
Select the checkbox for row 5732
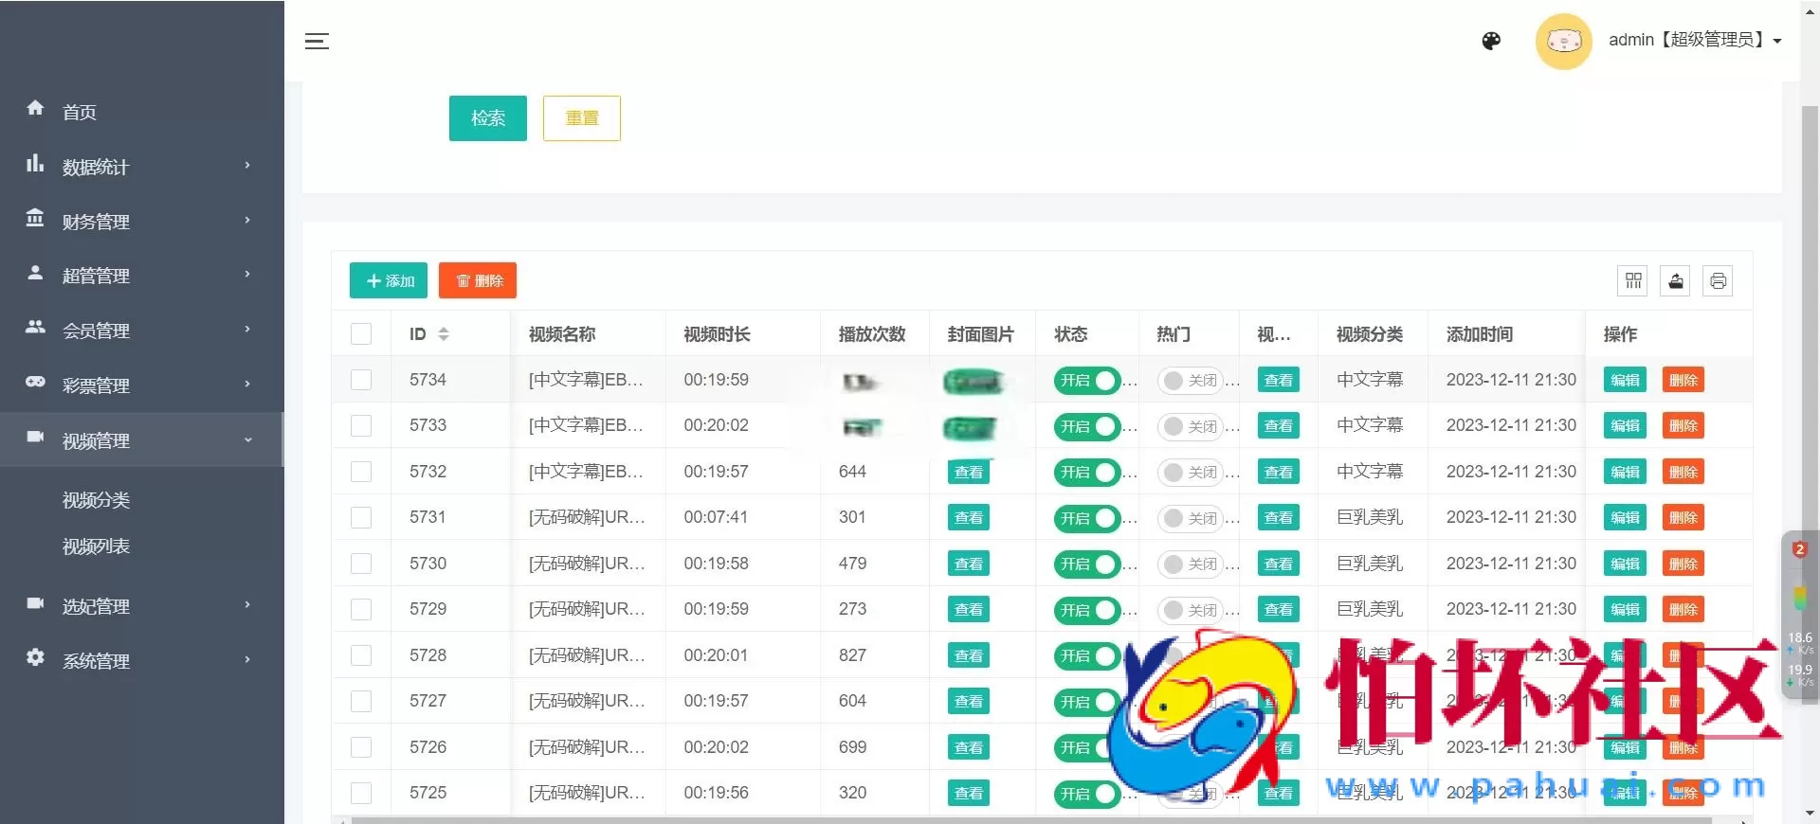(x=361, y=472)
